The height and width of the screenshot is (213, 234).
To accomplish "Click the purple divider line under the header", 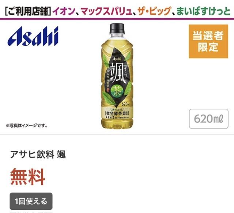I will [x=117, y=19].
